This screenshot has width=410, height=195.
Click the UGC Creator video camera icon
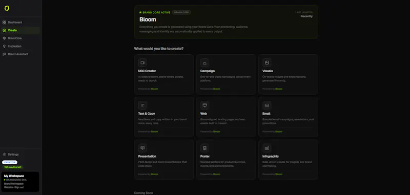(142, 62)
